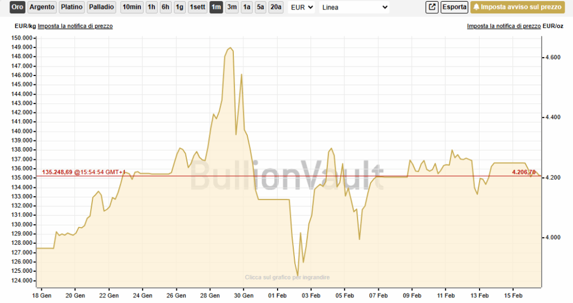Viewport: 573px width, 303px height.
Task: Click bell icon to set price alert
Action: pyautogui.click(x=477, y=7)
